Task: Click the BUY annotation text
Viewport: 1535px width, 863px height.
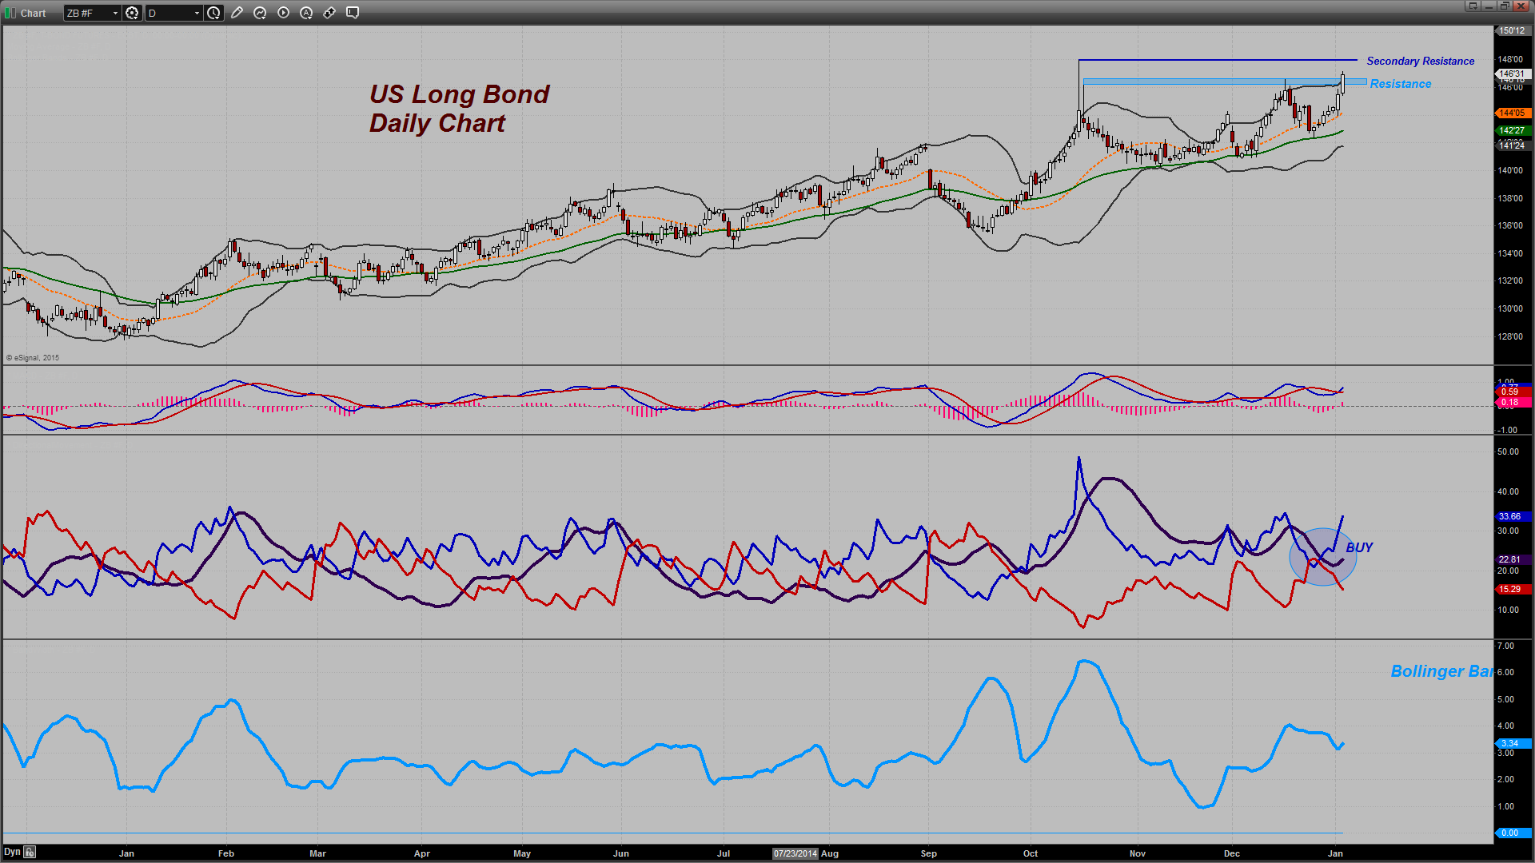Action: [x=1358, y=547]
